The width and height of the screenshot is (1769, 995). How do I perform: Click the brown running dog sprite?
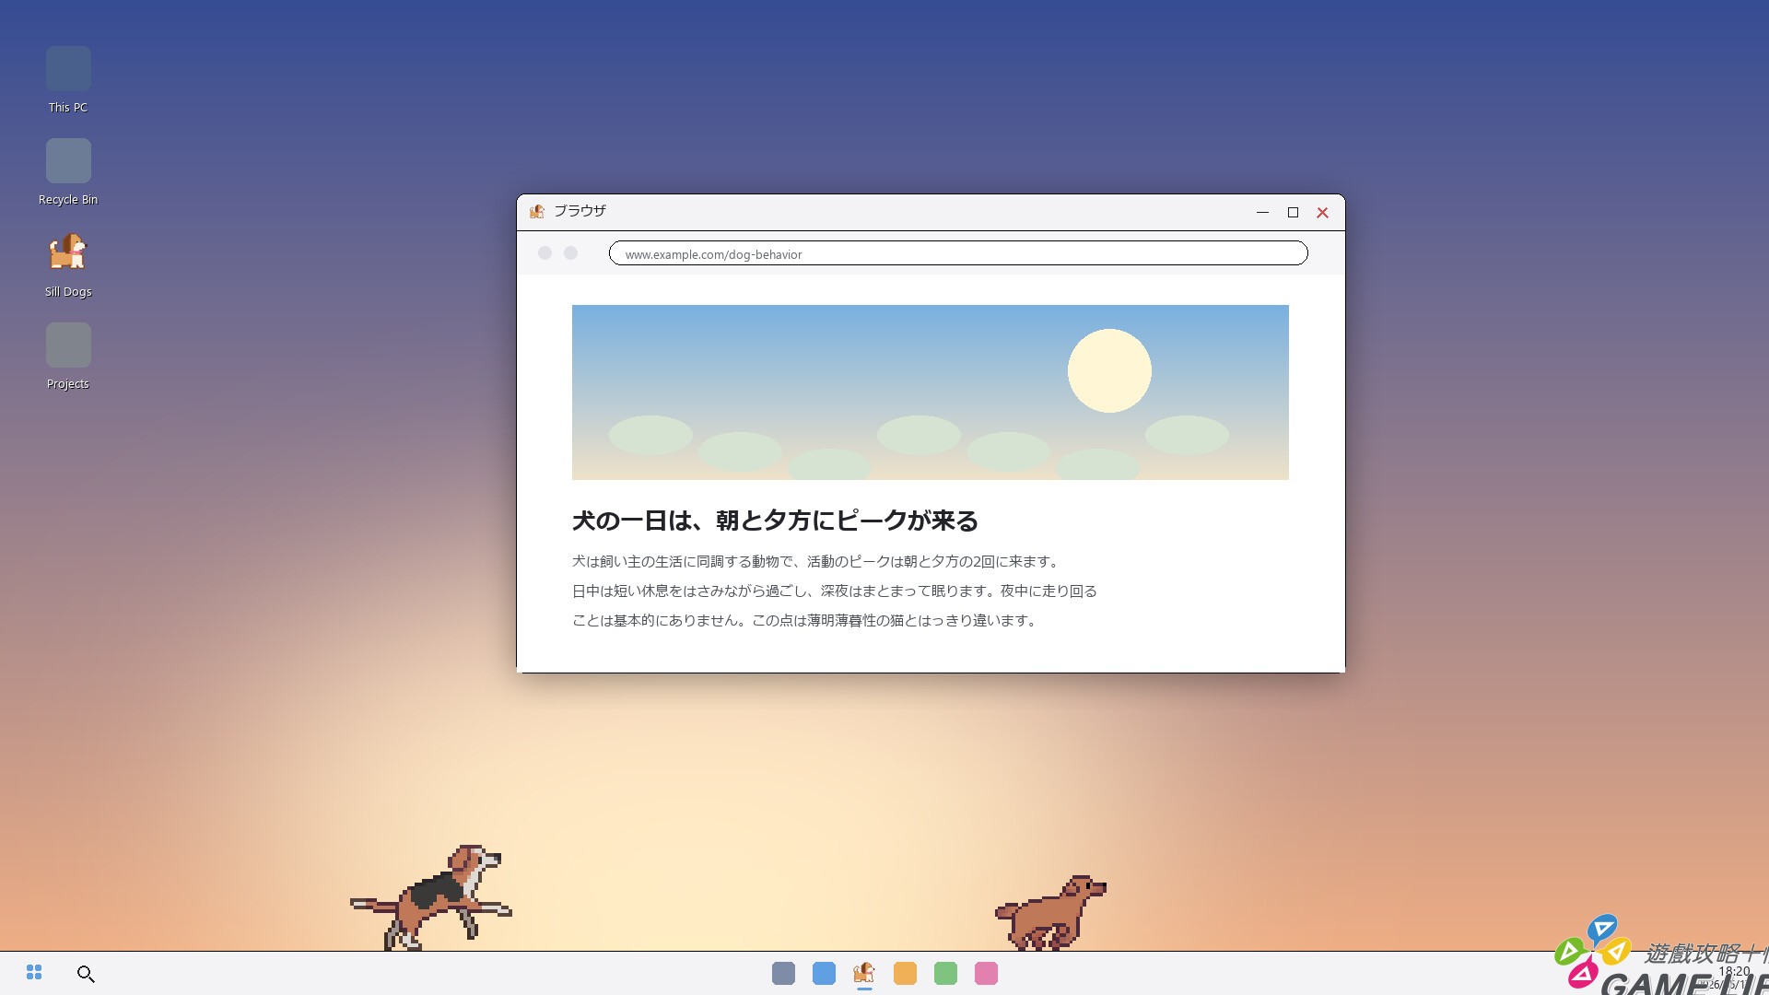pos(1050,912)
